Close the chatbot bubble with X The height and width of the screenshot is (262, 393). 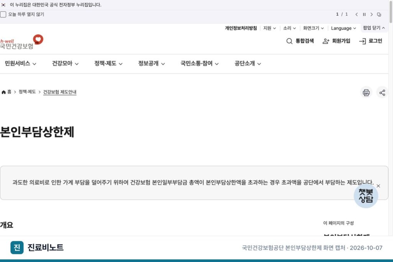pos(378,186)
